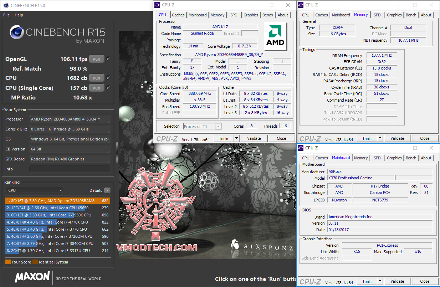Click the brown Identical System legend swatch
The height and width of the screenshot is (287, 440).
(x=35, y=262)
